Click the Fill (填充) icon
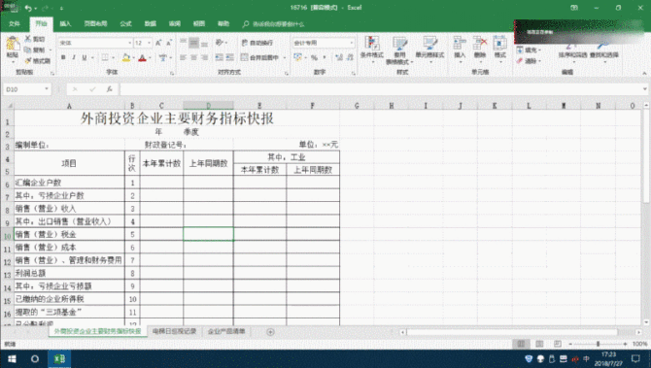651x368 pixels. pos(520,50)
